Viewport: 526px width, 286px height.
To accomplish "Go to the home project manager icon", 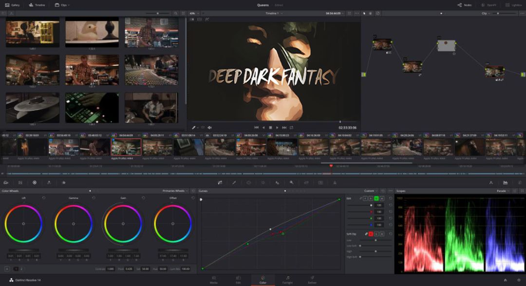I will [505, 280].
